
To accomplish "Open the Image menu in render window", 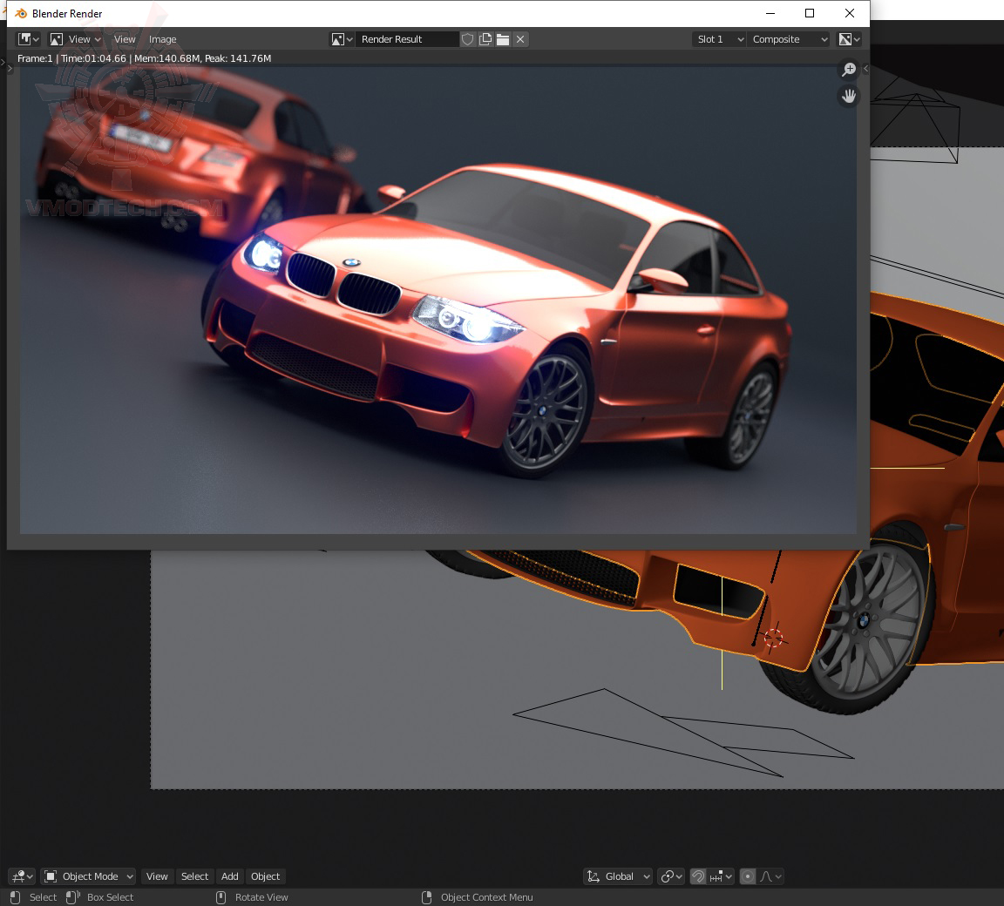I will [163, 40].
